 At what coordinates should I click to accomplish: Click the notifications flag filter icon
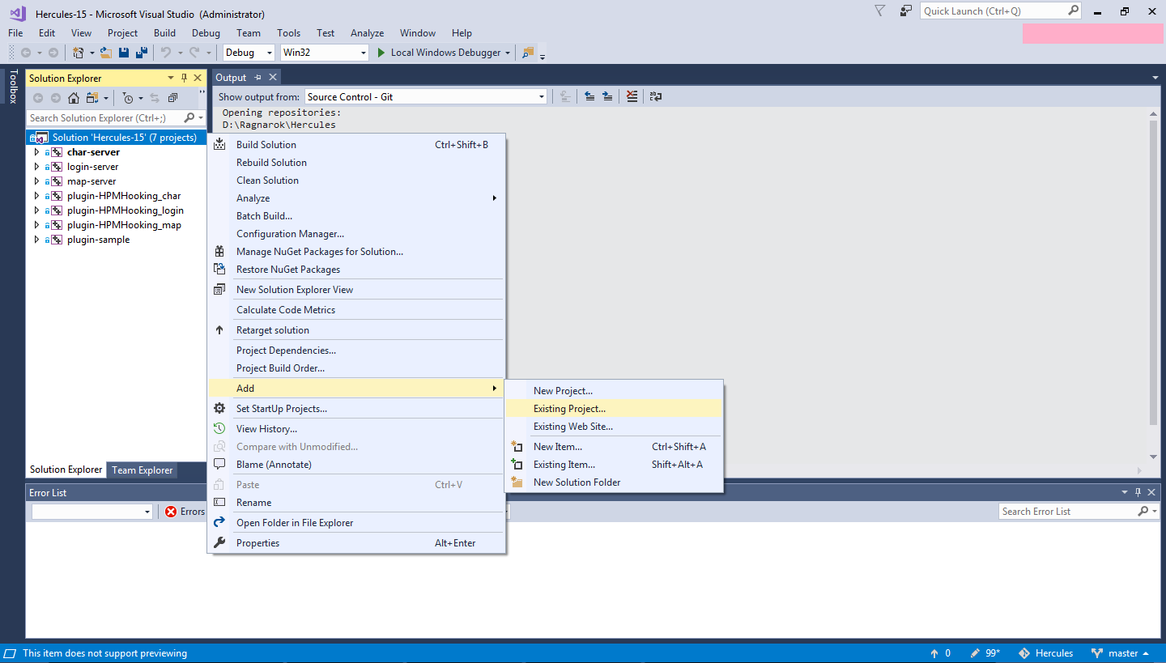(x=880, y=11)
